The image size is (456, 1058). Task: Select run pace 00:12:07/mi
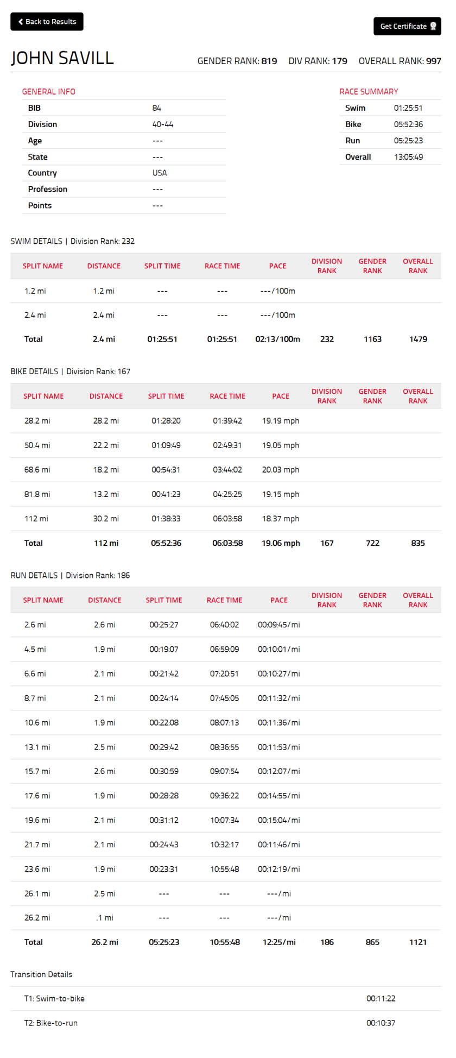[x=279, y=771]
